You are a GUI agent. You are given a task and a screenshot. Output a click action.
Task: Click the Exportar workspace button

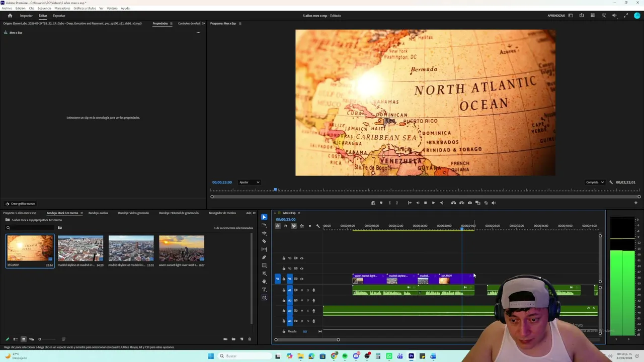[x=59, y=16]
